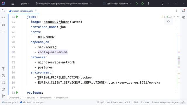Click companyms in the navigation bar
187x105 pixels.
[9, 102]
